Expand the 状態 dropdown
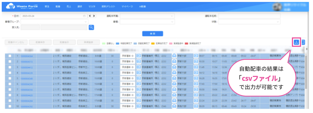The width and height of the screenshot is (313, 113). pos(249,22)
